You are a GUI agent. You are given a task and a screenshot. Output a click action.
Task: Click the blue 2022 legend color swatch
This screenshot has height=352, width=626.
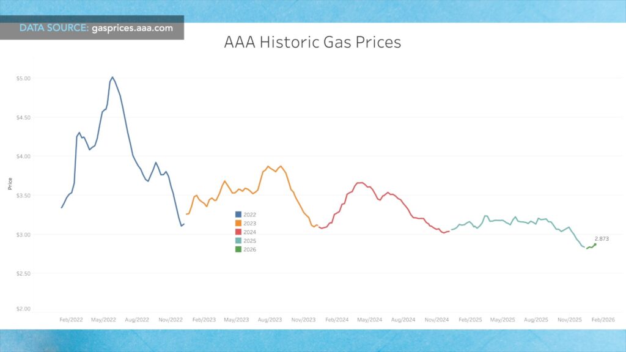pos(238,215)
